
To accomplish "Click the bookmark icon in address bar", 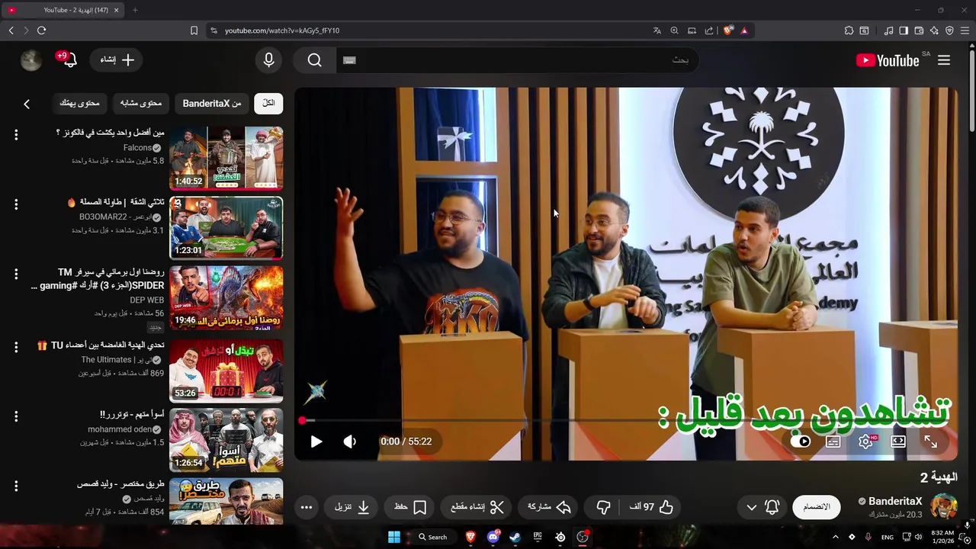I will (x=194, y=30).
